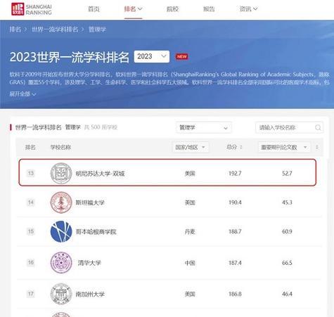Click the Tsinghua University logo
Screen dimensions: 334x317
point(61,263)
